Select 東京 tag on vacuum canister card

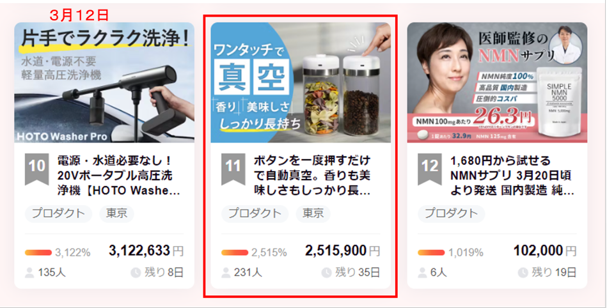click(x=313, y=213)
